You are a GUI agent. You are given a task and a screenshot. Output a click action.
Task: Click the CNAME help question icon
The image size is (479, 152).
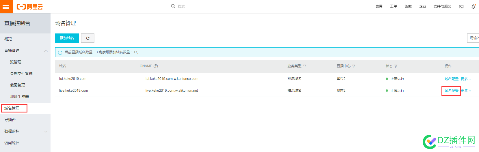coord(156,66)
